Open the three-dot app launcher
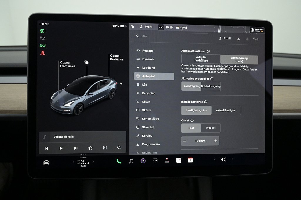The image size is (301, 200). [x=155, y=161]
